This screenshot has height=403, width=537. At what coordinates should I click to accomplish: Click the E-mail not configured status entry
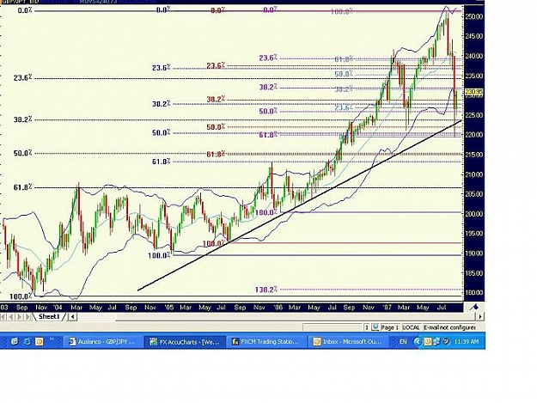(x=449, y=327)
